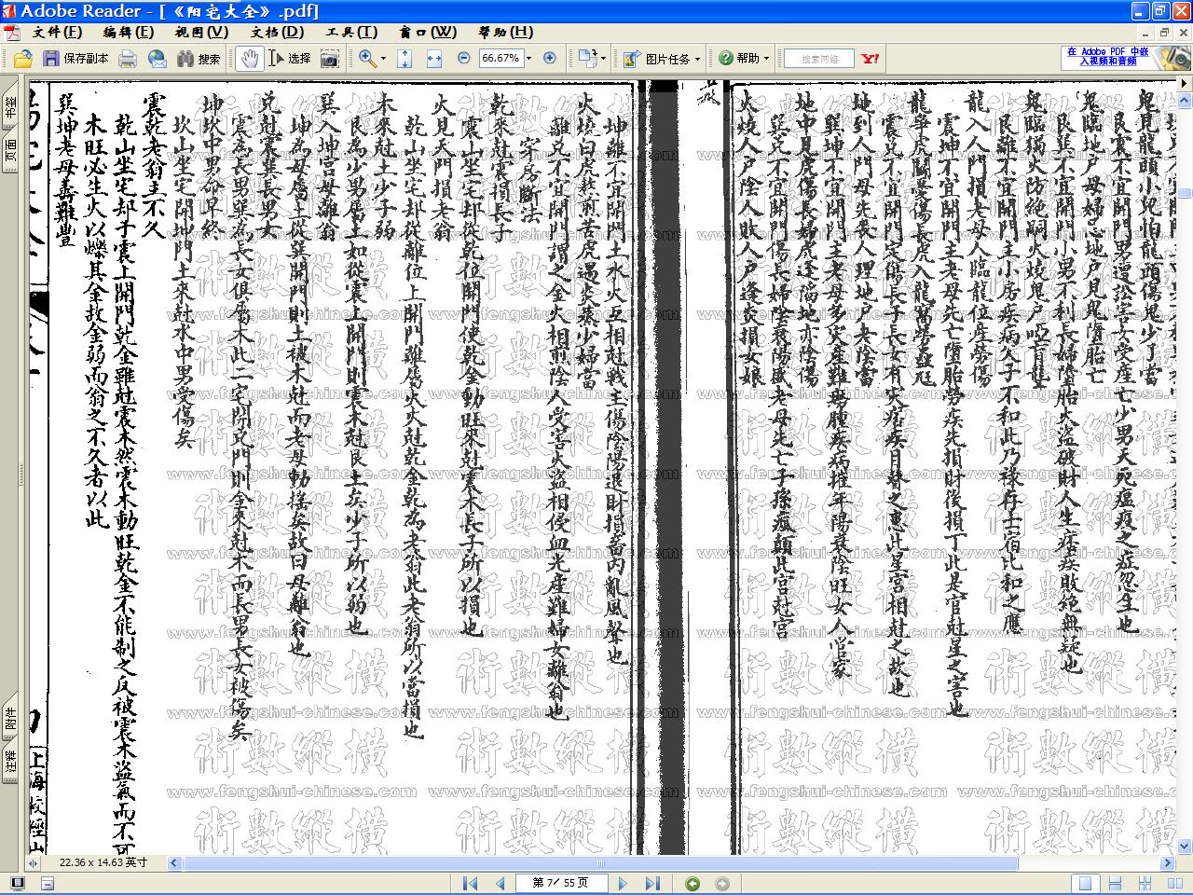1193x895 pixels.
Task: Switch to single page layout
Action: click(x=1084, y=883)
